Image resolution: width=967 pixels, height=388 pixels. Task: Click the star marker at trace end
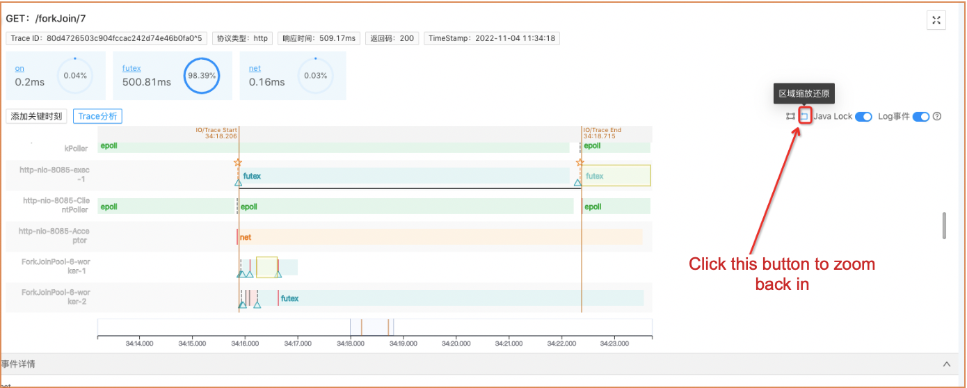click(580, 162)
